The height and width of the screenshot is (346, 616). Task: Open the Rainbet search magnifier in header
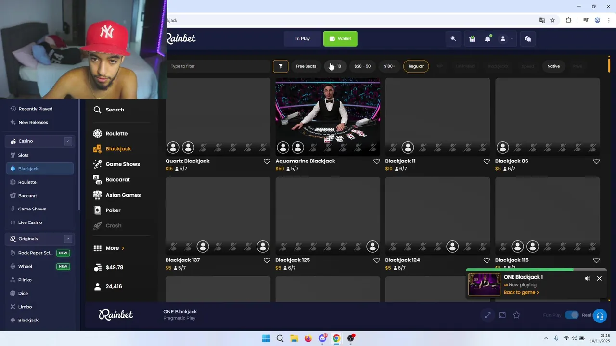[453, 39]
